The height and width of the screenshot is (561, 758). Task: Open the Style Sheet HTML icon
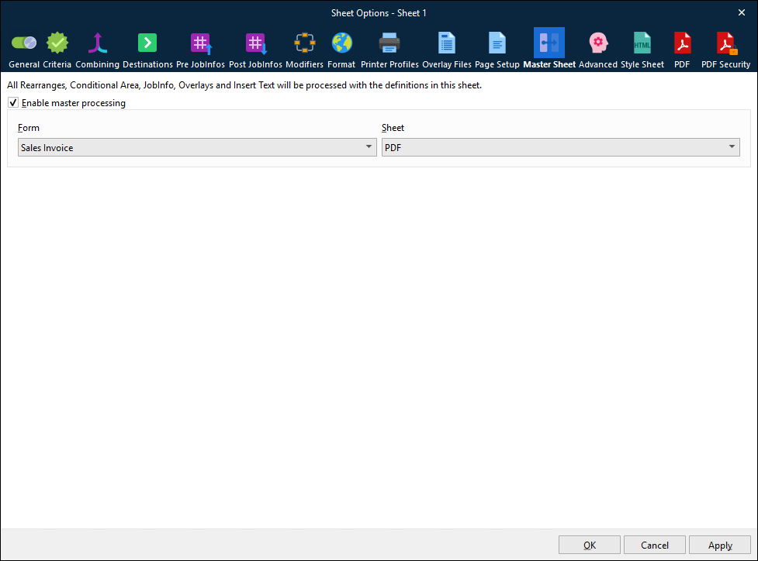[642, 43]
